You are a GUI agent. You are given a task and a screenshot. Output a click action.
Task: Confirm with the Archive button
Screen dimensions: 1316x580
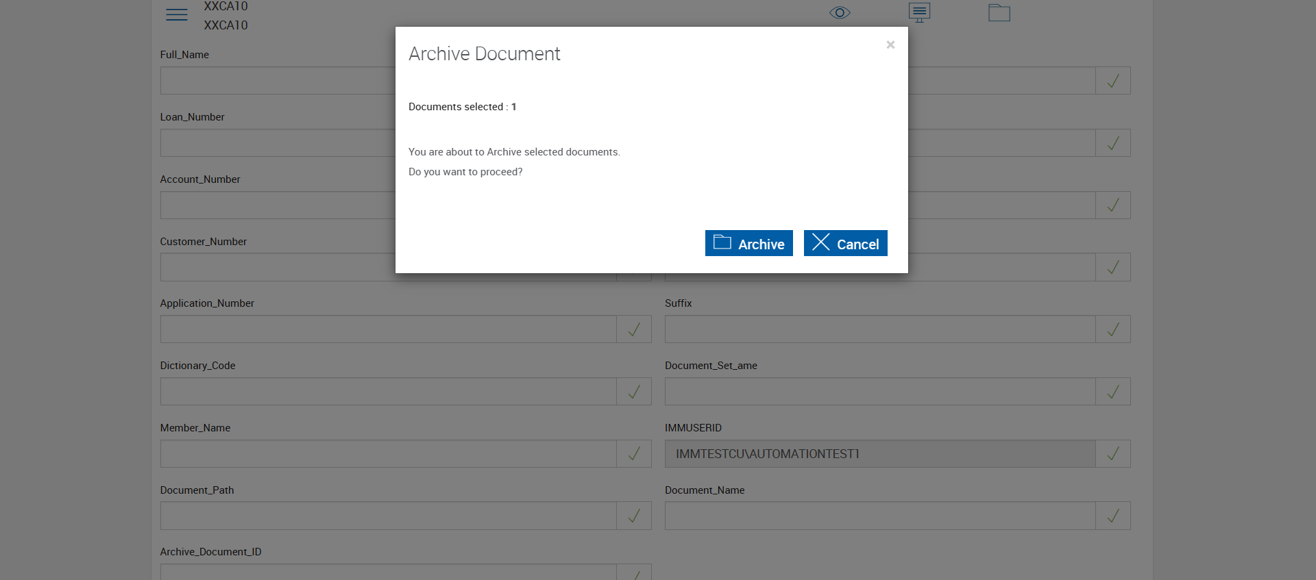click(x=748, y=243)
